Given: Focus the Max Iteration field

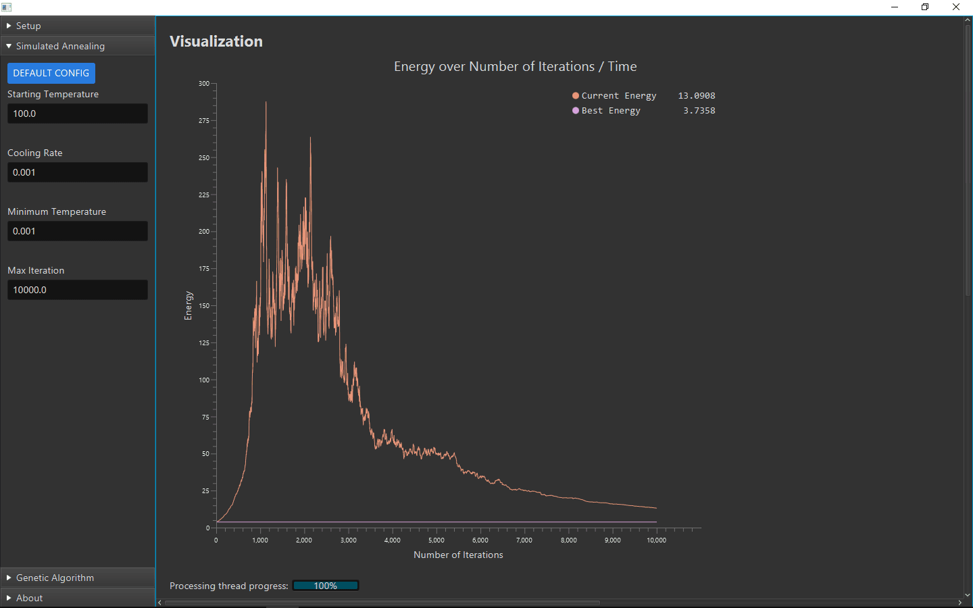Looking at the screenshot, I should 77,290.
